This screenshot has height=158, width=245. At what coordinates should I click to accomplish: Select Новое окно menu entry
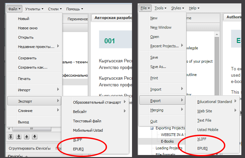tap(34, 28)
